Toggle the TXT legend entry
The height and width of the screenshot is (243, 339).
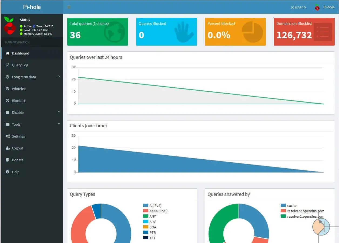pyautogui.click(x=149, y=238)
